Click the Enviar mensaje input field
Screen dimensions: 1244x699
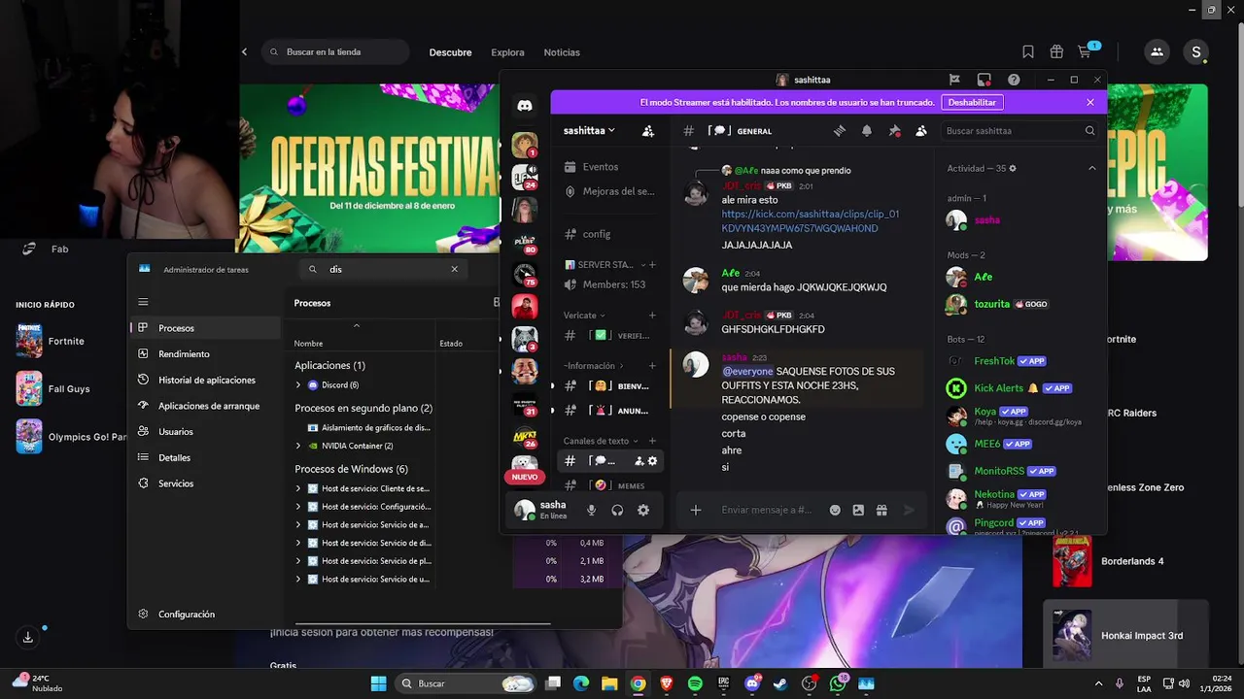pyautogui.click(x=767, y=510)
